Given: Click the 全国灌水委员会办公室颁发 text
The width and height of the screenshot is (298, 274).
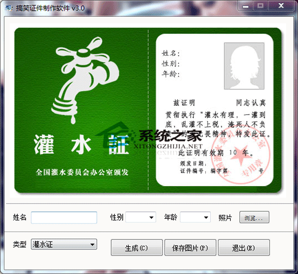Looking at the screenshot, I should pos(82,172).
